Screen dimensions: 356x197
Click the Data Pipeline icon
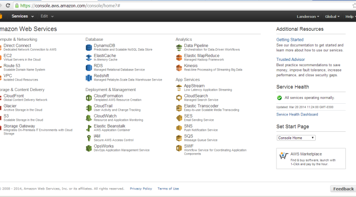click(179, 48)
